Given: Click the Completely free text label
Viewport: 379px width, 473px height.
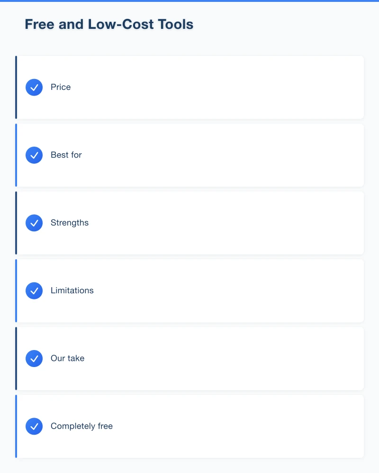Looking at the screenshot, I should (x=81, y=426).
